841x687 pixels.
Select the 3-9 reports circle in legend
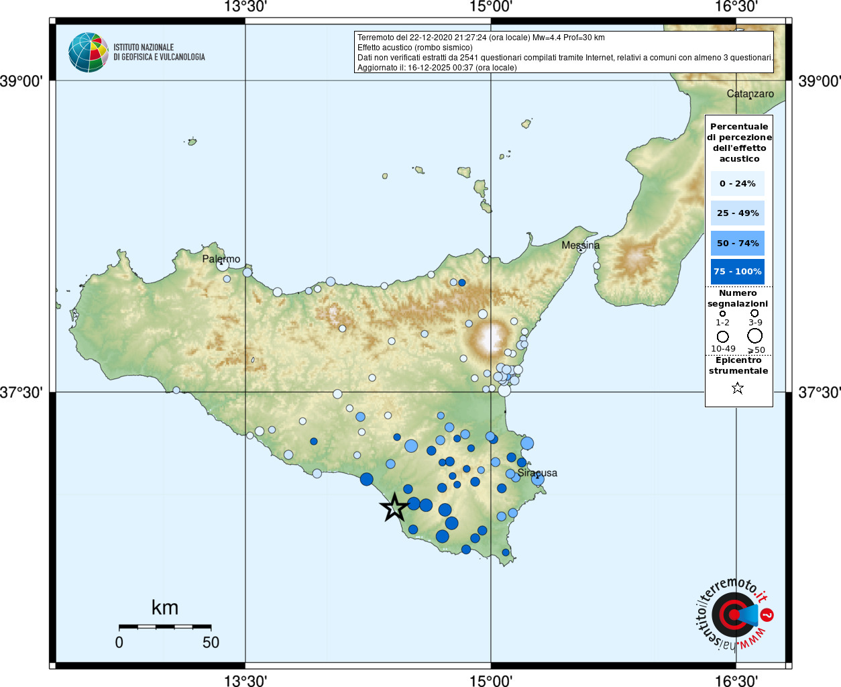click(754, 313)
